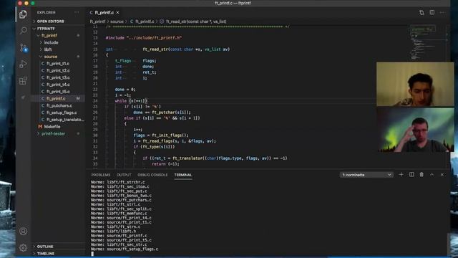Viewport: 458px width, 258px height.
Task: Open ft_putchars.c in the explorer
Action: tap(59, 105)
